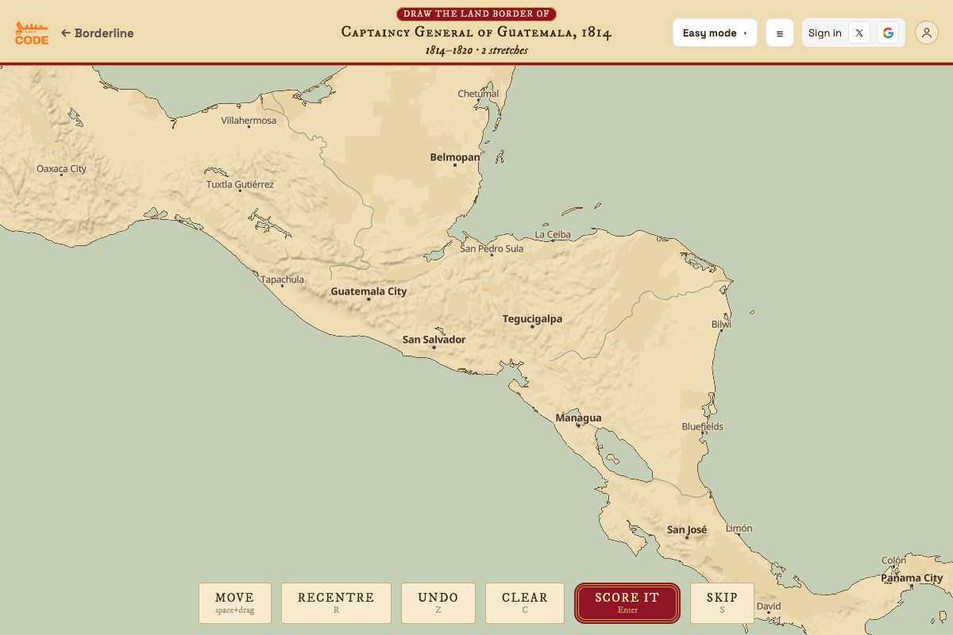Click the La Ceiba map label

(x=553, y=235)
